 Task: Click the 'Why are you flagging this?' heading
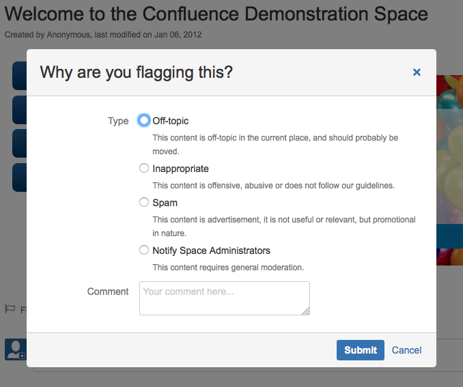(137, 72)
